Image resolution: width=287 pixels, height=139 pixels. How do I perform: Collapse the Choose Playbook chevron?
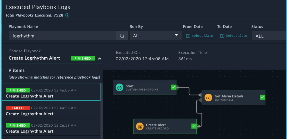100,58
